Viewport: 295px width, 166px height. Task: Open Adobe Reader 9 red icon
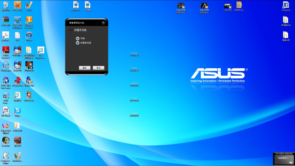[6, 50]
